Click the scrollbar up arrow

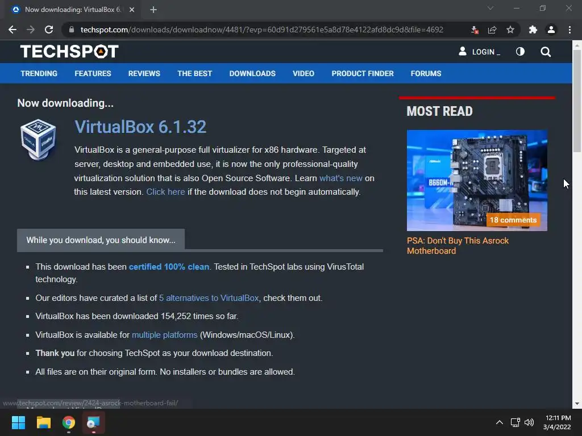click(x=577, y=45)
